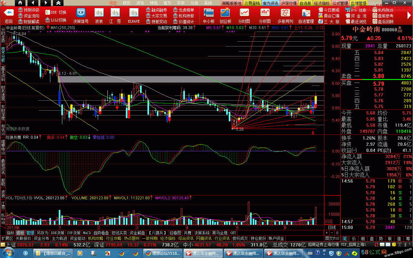Open the 波浪 wave chart icon
This screenshot has width=413, height=258.
click(x=99, y=13)
